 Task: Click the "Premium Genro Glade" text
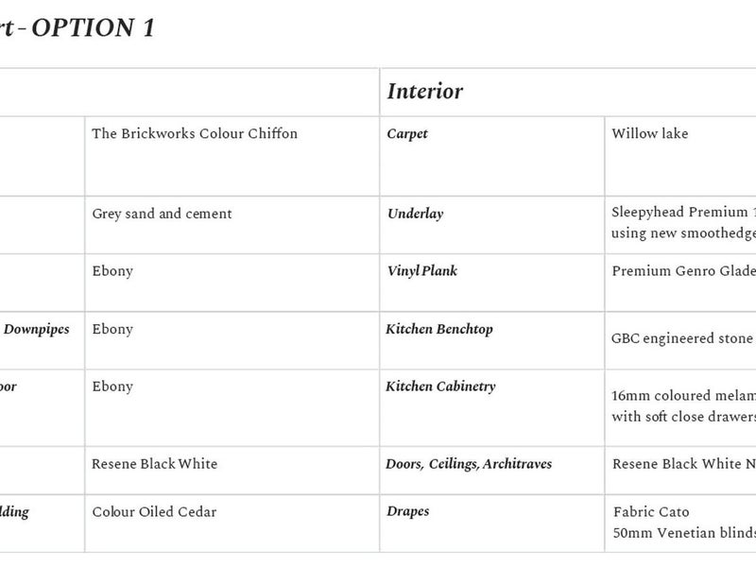pyautogui.click(x=682, y=271)
